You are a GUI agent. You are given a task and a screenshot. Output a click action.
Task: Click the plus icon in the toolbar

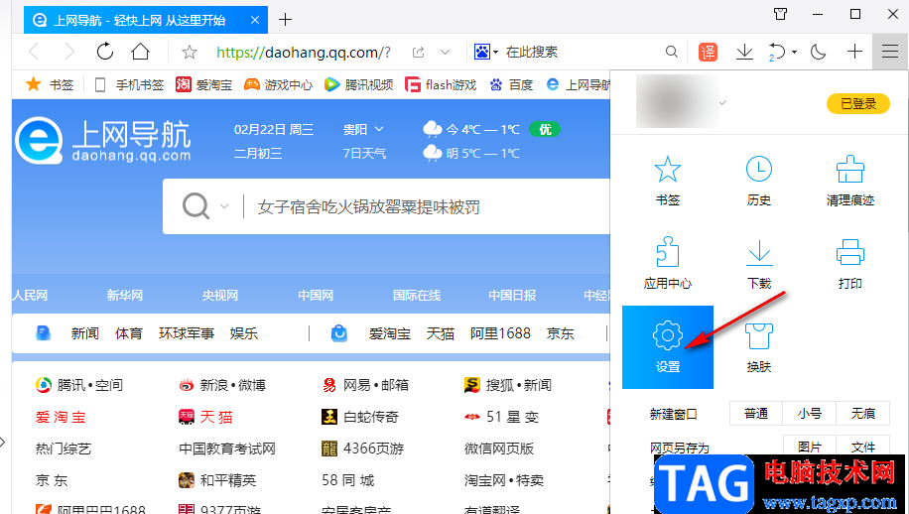coord(854,53)
